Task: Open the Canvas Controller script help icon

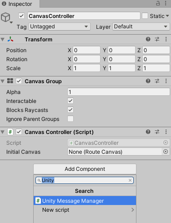Action: click(x=148, y=132)
